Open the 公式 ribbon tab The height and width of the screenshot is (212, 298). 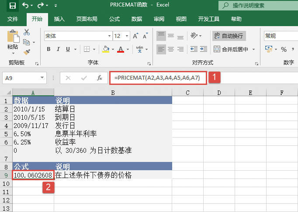click(114, 19)
